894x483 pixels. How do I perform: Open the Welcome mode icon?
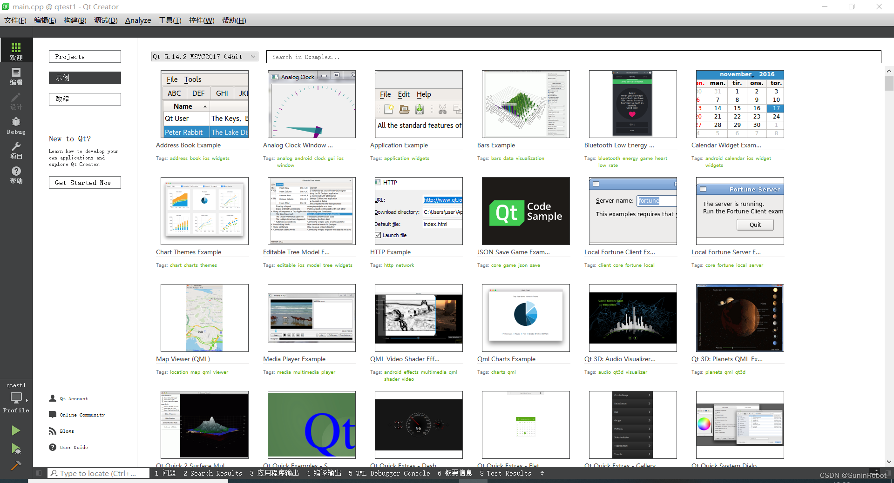(16, 47)
